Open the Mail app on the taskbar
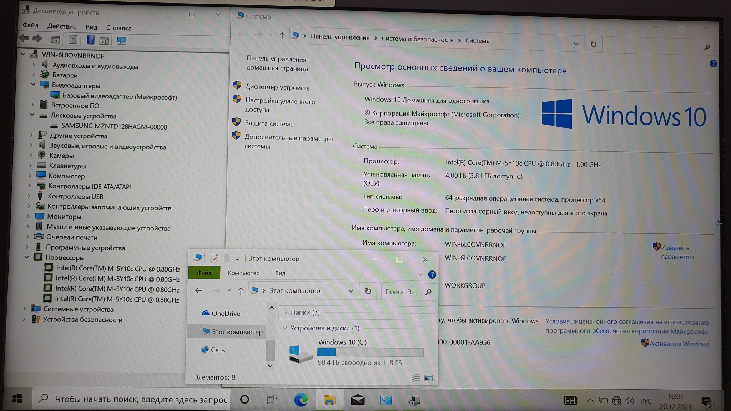This screenshot has height=411, width=731. [357, 400]
